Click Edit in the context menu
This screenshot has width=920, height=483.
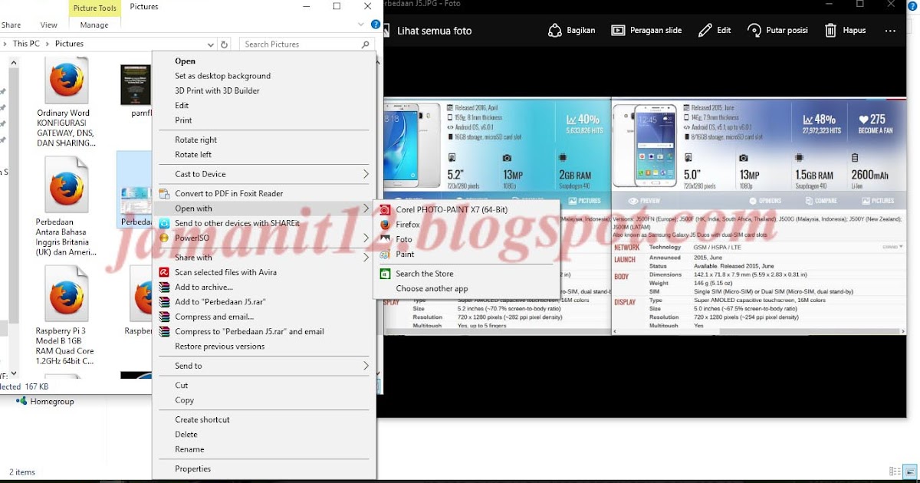click(182, 106)
